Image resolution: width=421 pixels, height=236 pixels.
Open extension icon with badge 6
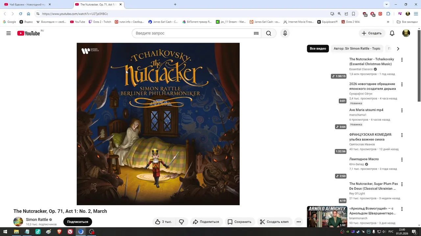[373, 14]
